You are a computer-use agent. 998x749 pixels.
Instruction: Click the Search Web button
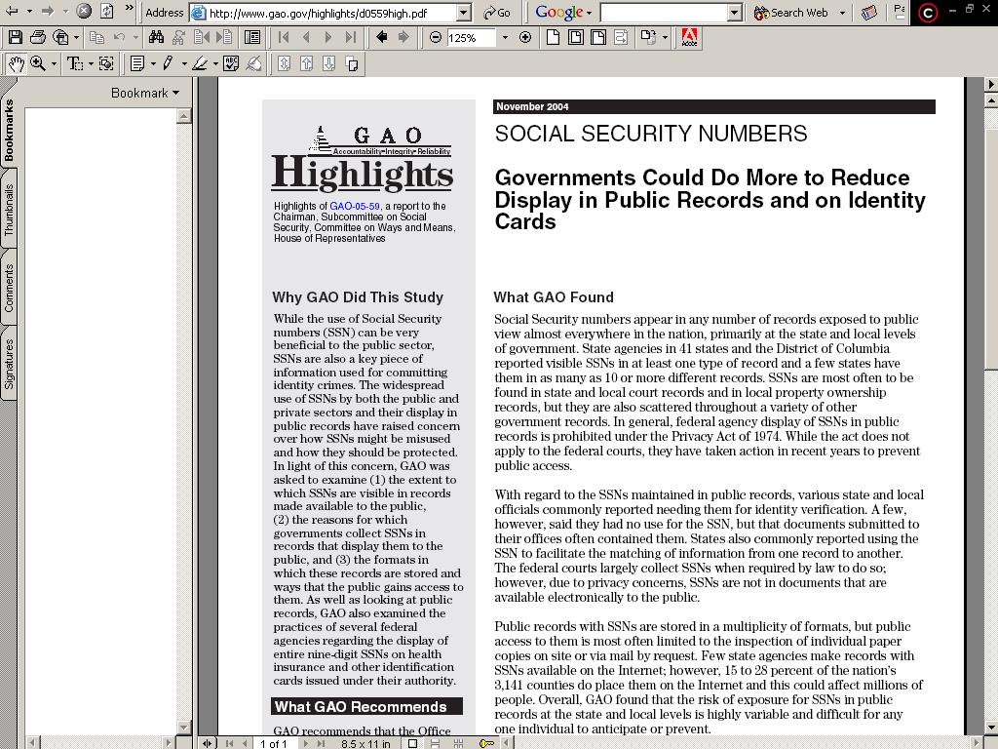[791, 13]
